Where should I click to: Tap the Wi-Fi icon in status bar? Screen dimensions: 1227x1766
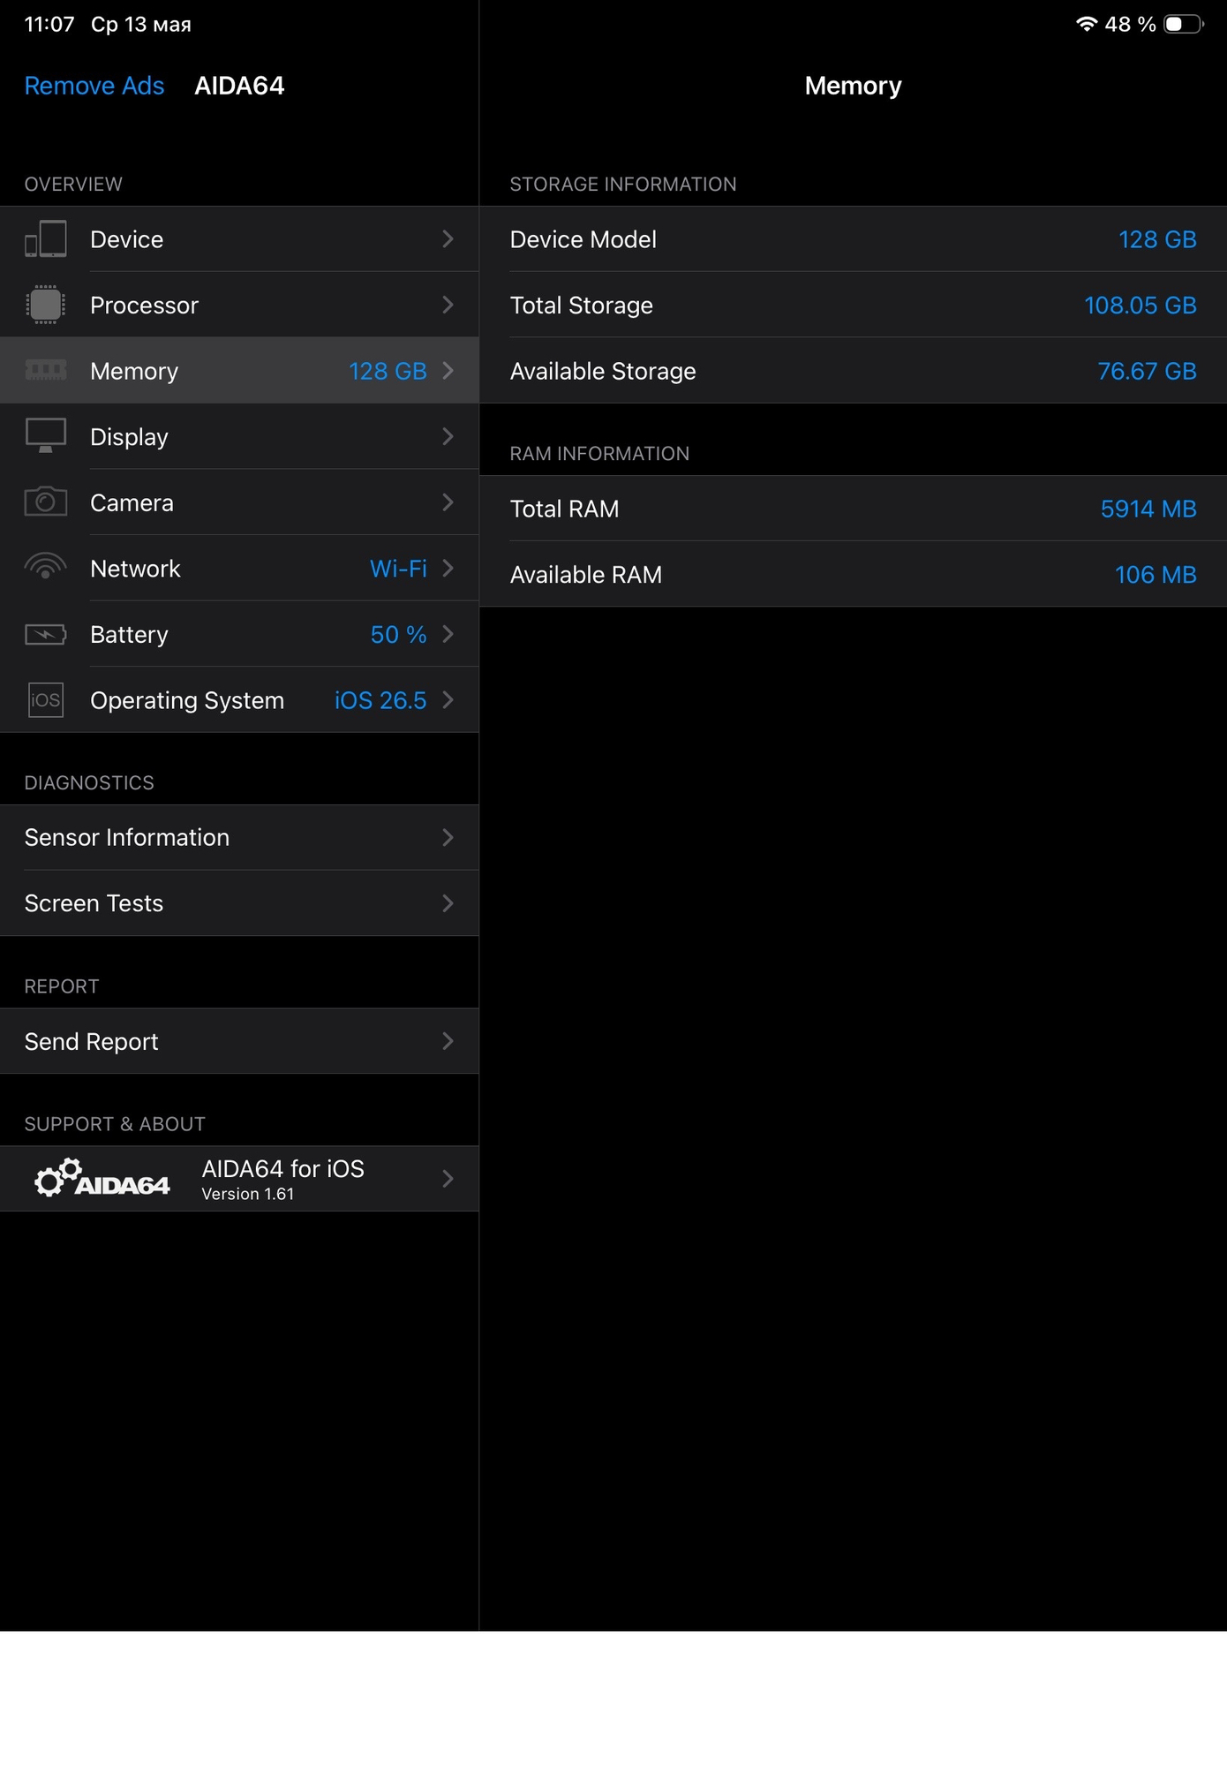pyautogui.click(x=1087, y=24)
